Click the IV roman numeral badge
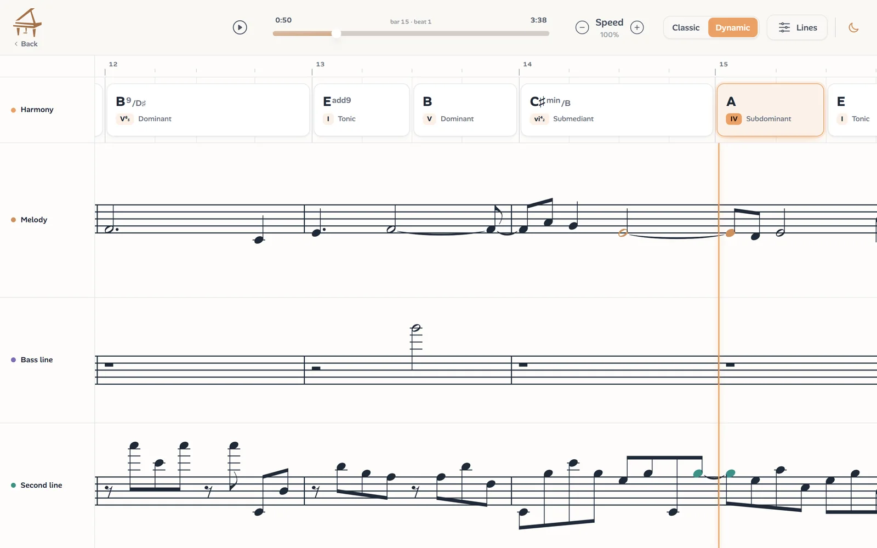The image size is (877, 548). coord(734,119)
